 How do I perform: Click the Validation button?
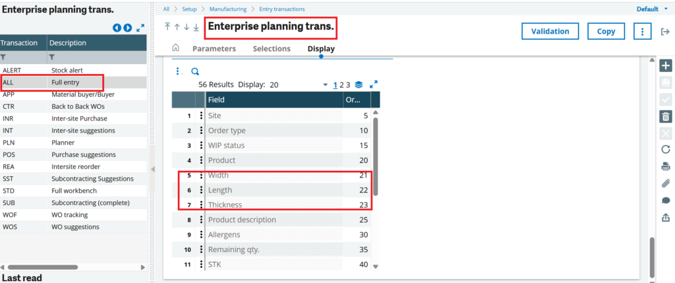pyautogui.click(x=550, y=31)
